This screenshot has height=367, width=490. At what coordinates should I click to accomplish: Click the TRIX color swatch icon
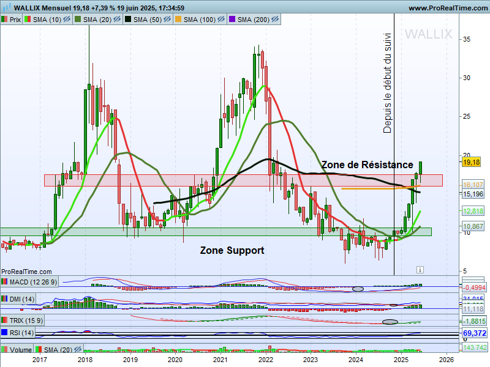4,320
